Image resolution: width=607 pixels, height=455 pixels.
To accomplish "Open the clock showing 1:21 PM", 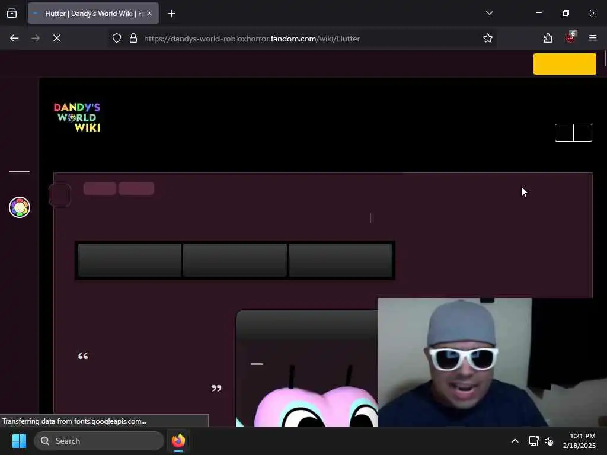I will click(579, 441).
